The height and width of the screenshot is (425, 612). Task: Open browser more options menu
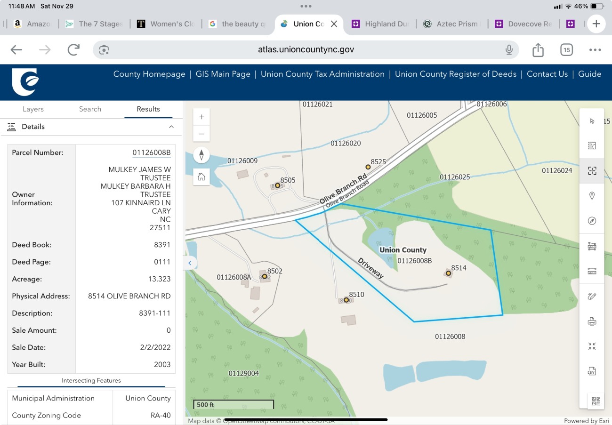595,50
